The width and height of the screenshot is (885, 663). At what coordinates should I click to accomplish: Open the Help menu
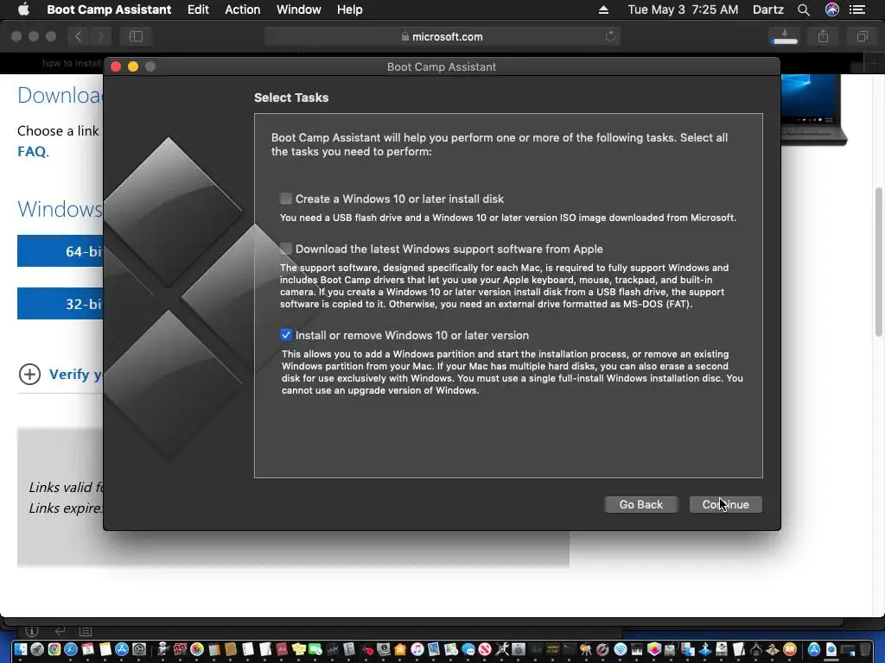tap(349, 9)
